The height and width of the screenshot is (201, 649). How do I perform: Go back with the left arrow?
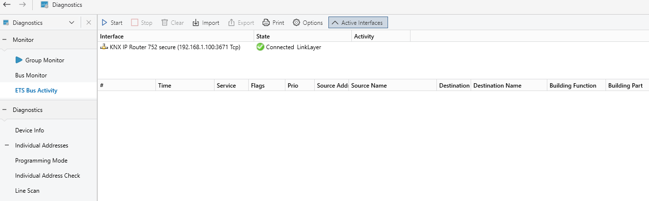[x=7, y=5]
